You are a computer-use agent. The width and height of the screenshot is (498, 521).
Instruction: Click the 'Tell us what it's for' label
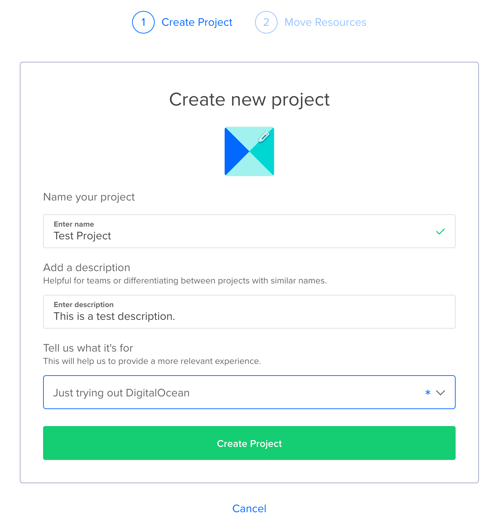coord(88,348)
